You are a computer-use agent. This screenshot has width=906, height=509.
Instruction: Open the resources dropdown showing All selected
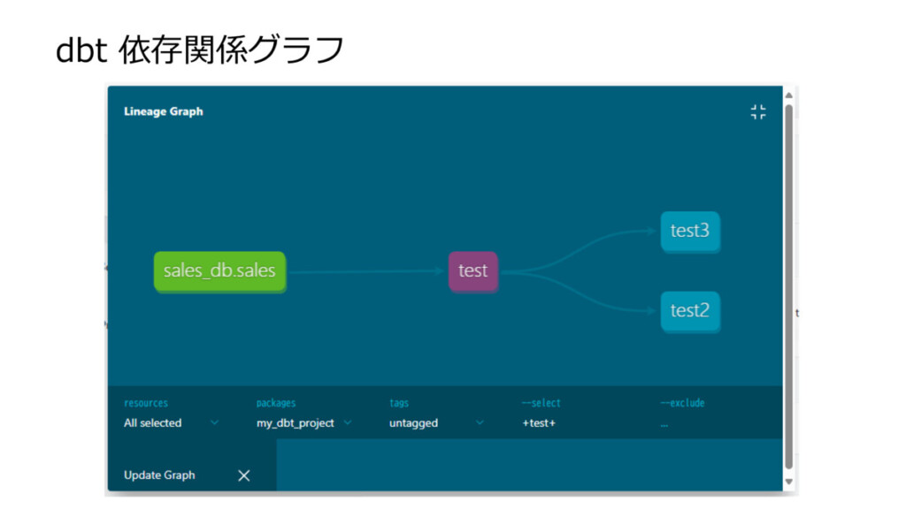tap(171, 423)
